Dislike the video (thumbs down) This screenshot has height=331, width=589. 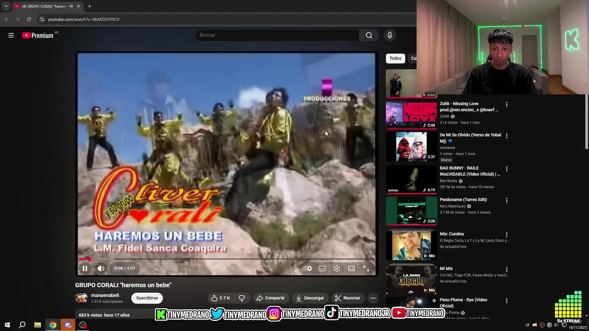click(x=242, y=298)
